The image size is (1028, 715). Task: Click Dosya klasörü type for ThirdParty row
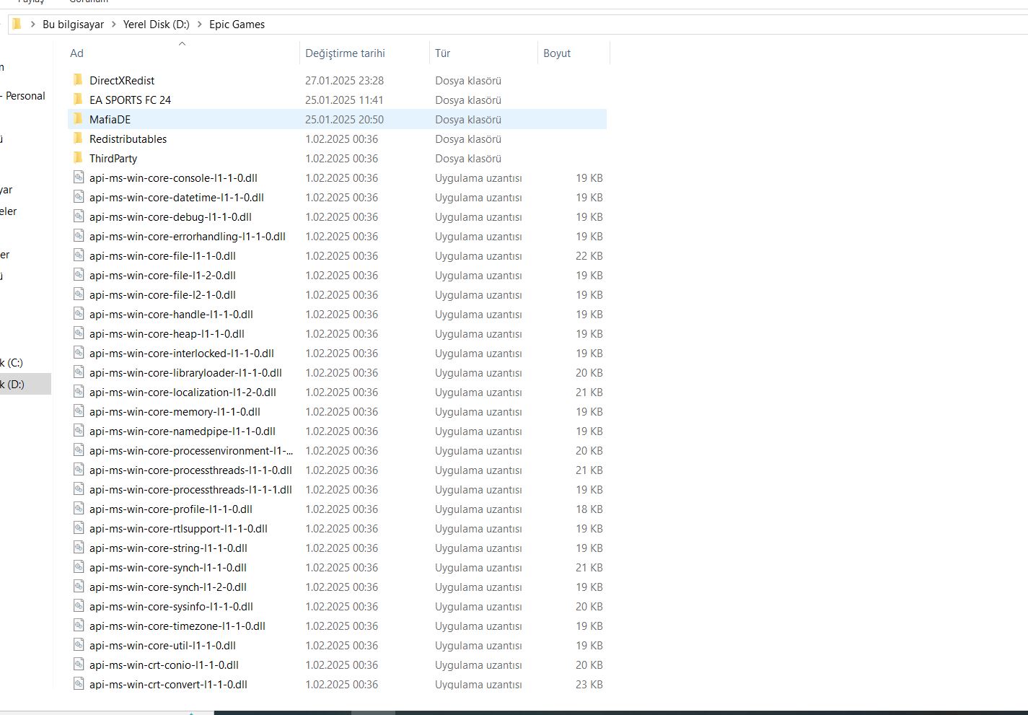click(468, 158)
